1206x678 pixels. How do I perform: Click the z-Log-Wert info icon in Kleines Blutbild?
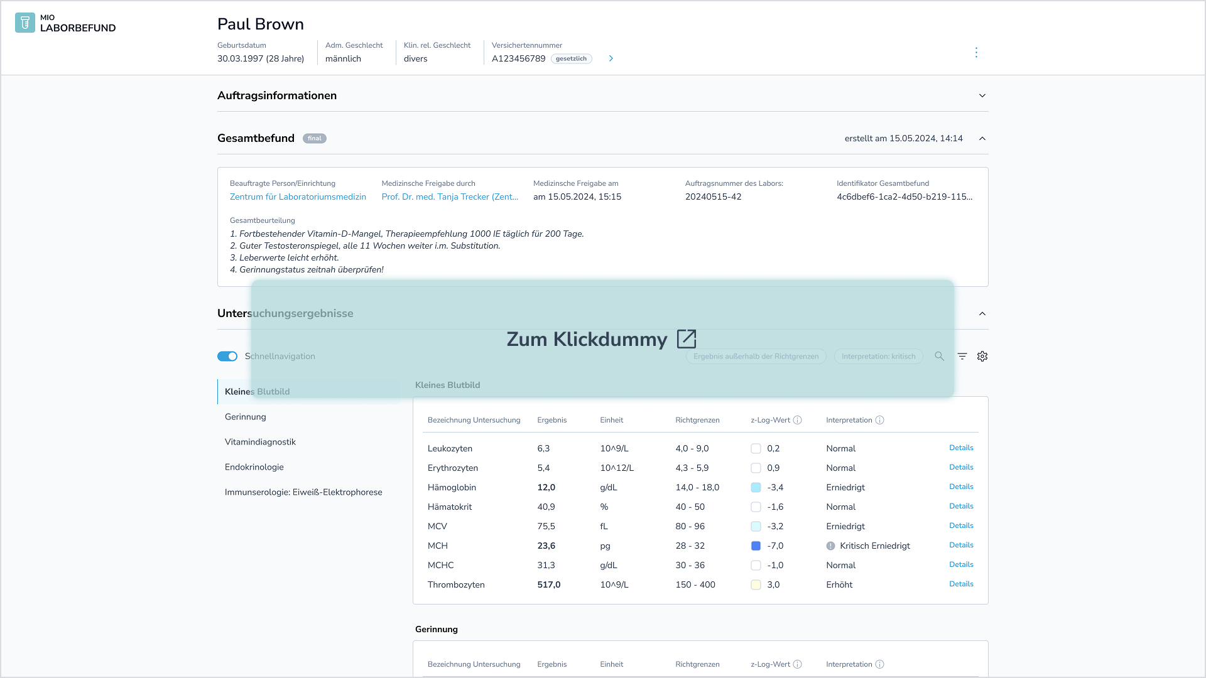point(798,420)
